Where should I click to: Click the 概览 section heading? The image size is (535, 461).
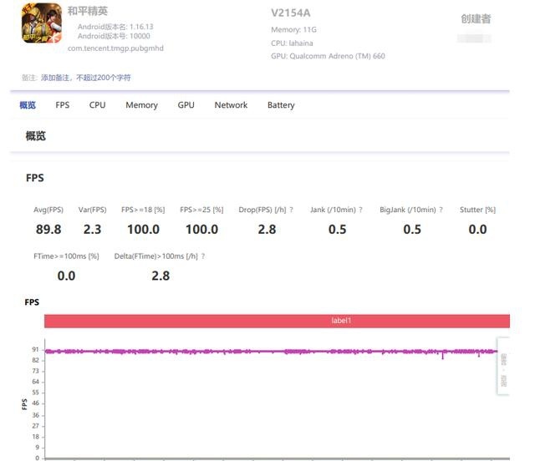(x=35, y=136)
